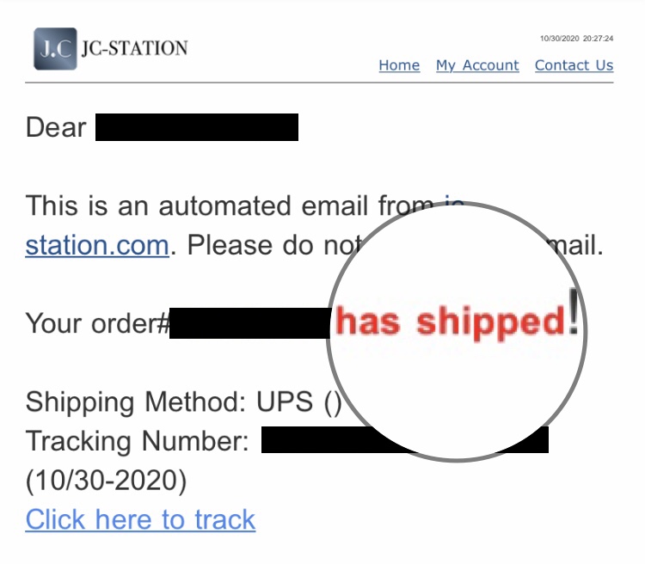Go to My Account page
Image resolution: width=645 pixels, height=564 pixels.
pyautogui.click(x=477, y=65)
